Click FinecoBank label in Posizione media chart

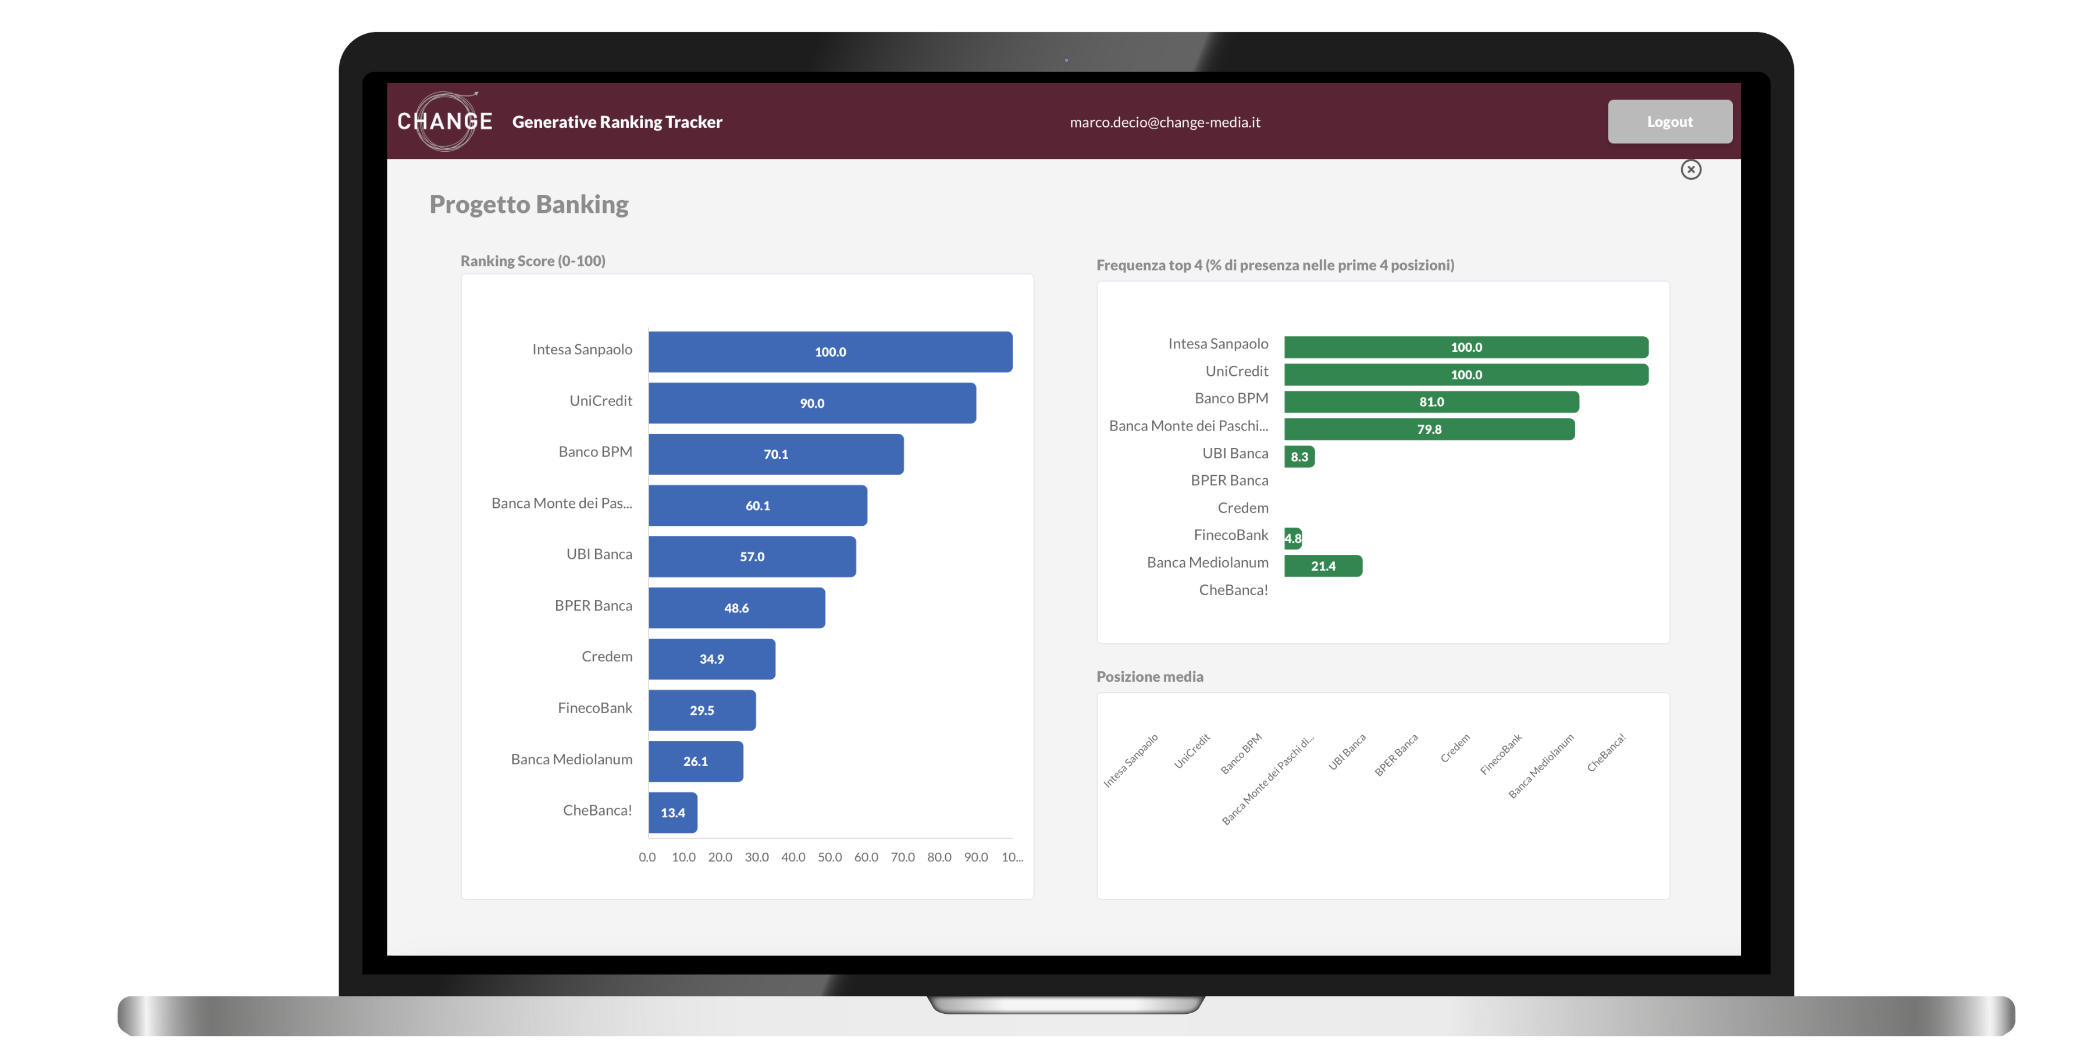coord(1501,754)
